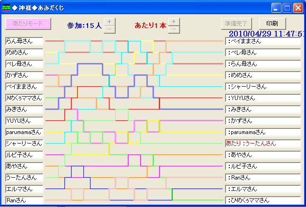This screenshot has height=207, width=306.
Task: Decrease あたり count with its minus button
Action: pyautogui.click(x=174, y=29)
